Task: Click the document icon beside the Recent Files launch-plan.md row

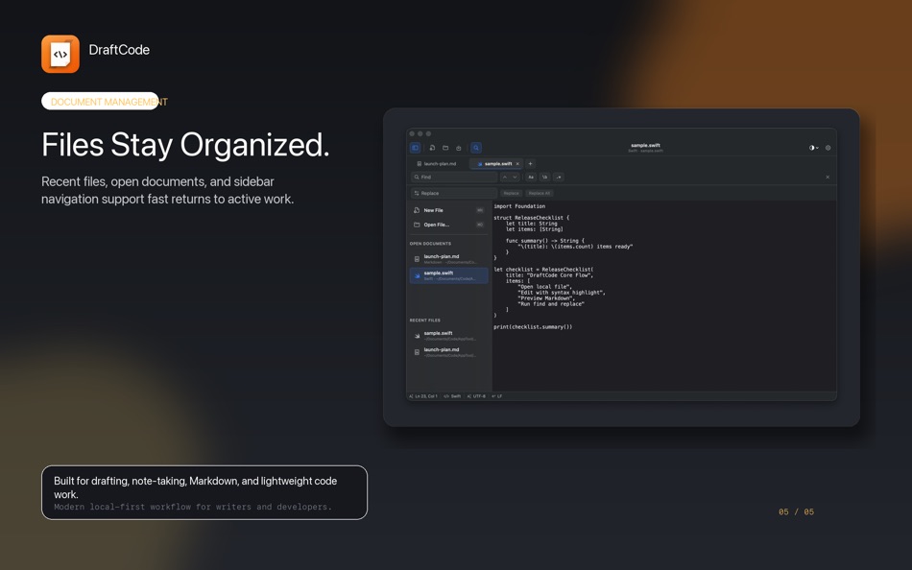Action: pyautogui.click(x=417, y=352)
